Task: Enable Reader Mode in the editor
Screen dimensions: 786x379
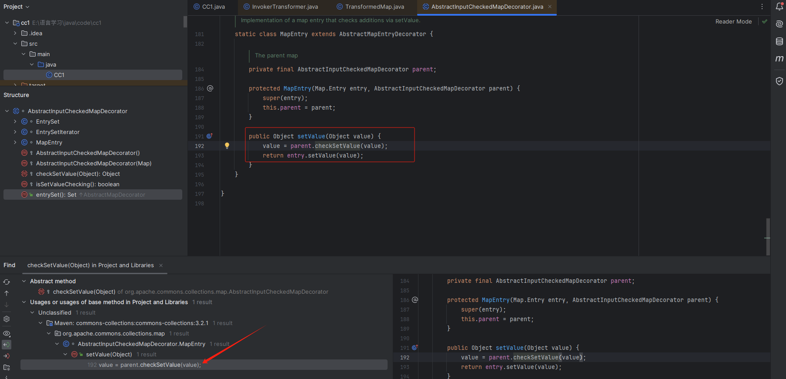Action: 733,21
